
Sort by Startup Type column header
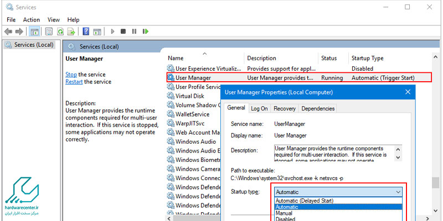click(x=367, y=58)
